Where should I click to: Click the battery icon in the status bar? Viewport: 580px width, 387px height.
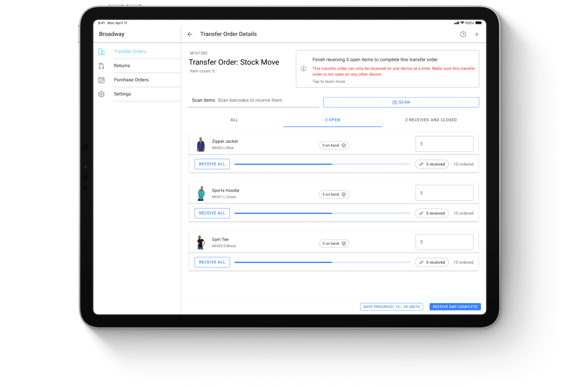pyautogui.click(x=478, y=23)
